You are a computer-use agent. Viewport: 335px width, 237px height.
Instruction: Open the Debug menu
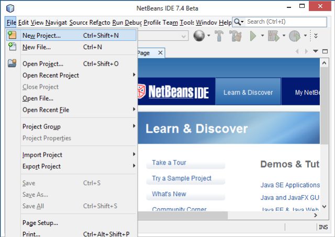click(x=133, y=22)
